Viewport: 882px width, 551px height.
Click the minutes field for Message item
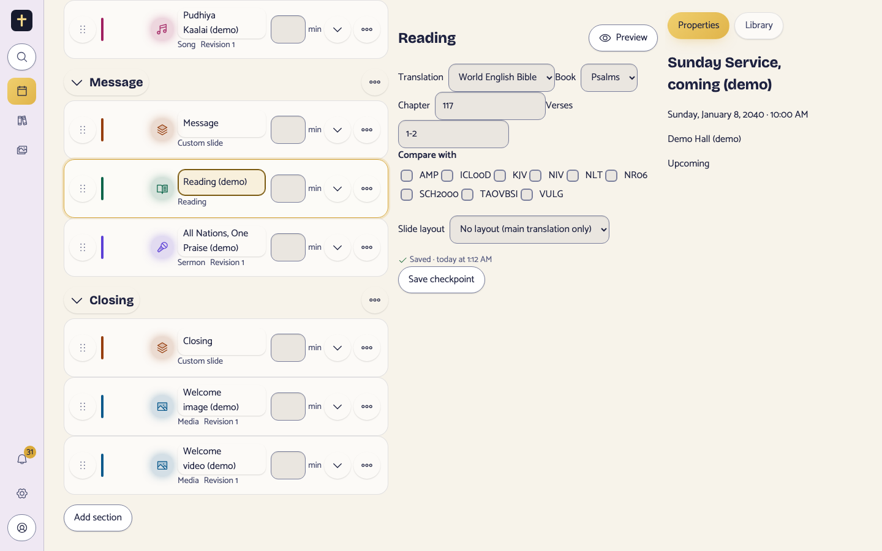click(288, 130)
